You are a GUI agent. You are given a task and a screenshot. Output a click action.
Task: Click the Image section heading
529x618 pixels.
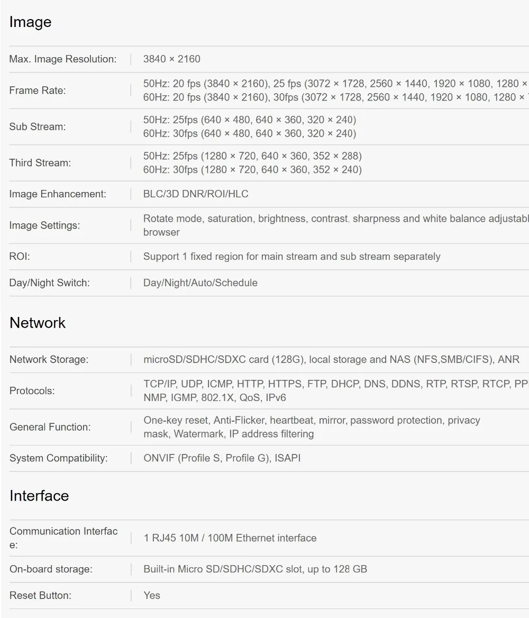[x=30, y=22]
